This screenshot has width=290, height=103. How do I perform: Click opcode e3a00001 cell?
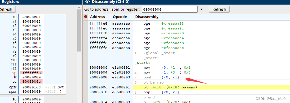tap(121, 68)
